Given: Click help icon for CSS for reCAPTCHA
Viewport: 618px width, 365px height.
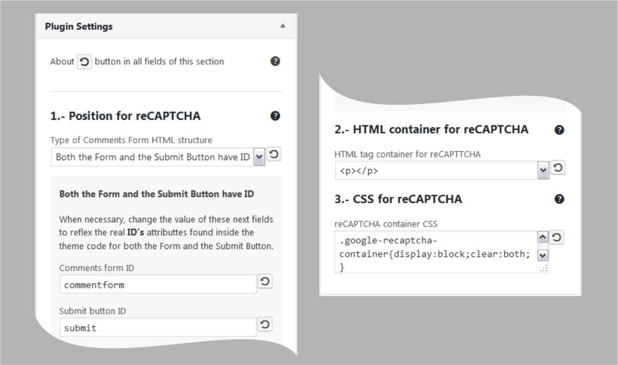Looking at the screenshot, I should tap(559, 199).
